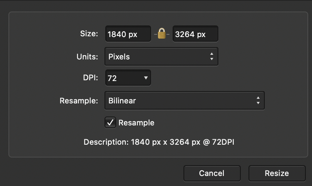312x186 pixels.
Task: Click the DPI: field label
Action: 91,78
